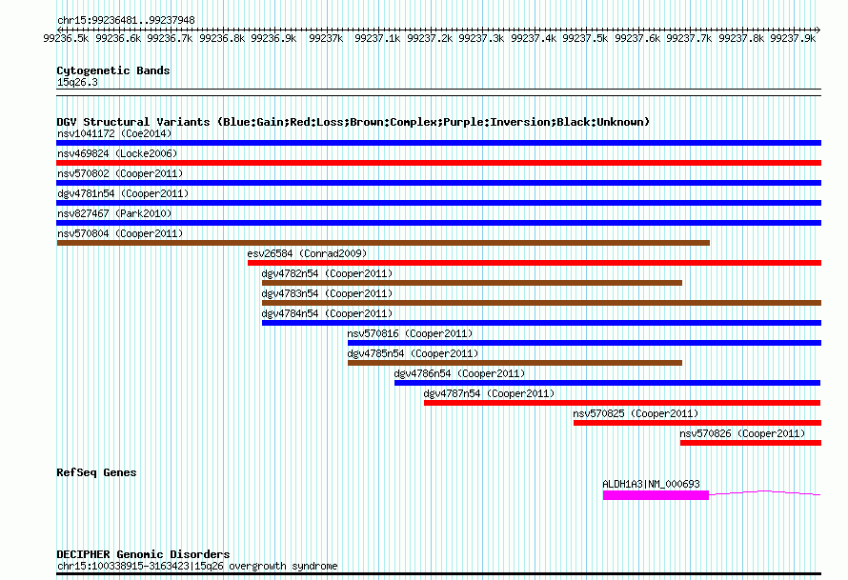Click the dgv4784n54 blue gain bar

coord(541,323)
